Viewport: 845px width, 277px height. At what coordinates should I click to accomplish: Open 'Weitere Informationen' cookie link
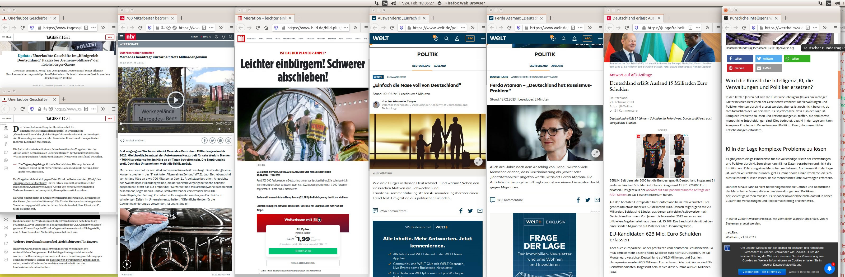click(x=804, y=272)
